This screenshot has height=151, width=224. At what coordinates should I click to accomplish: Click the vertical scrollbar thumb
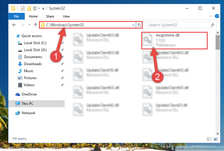218,42
